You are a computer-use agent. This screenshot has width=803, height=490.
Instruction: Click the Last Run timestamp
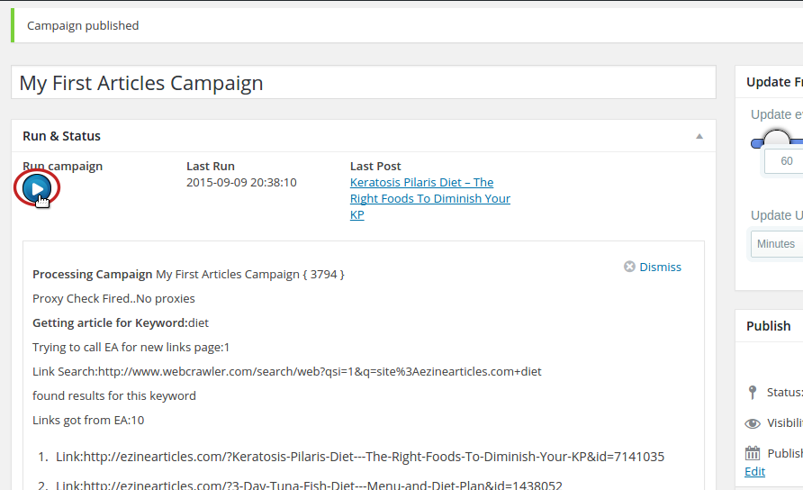click(x=241, y=182)
